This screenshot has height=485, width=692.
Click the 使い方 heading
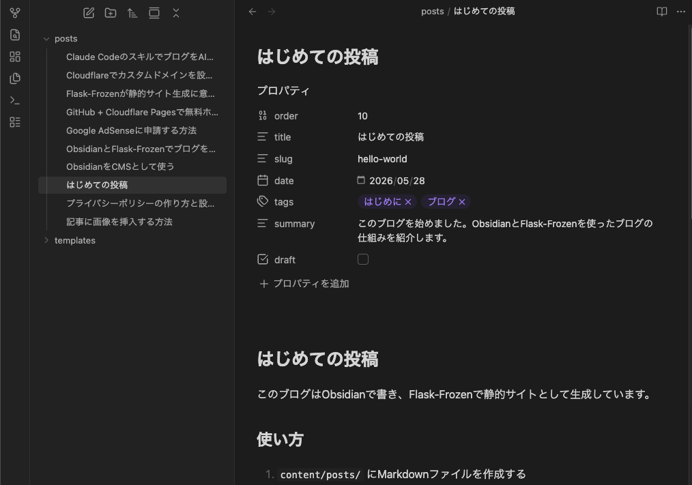pyautogui.click(x=280, y=439)
